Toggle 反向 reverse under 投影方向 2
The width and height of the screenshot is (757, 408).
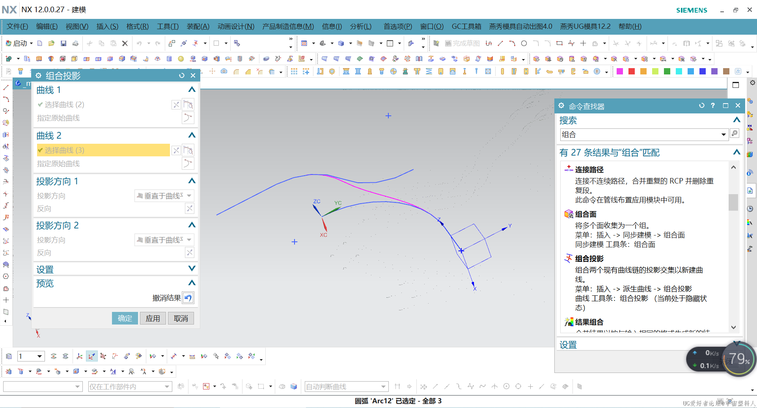click(x=190, y=252)
